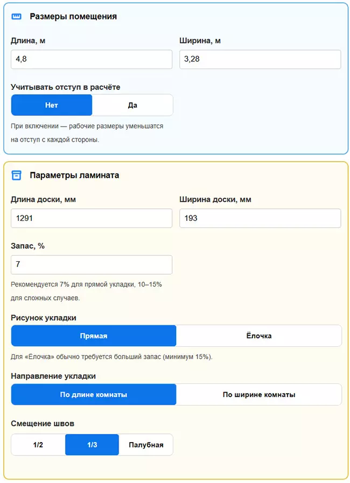This screenshot has width=350, height=483.
Task: Focus the Длина доски, мм field
Action: [92, 218]
